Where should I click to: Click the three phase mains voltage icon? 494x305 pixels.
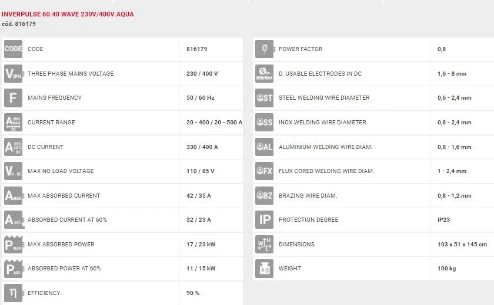(13, 74)
